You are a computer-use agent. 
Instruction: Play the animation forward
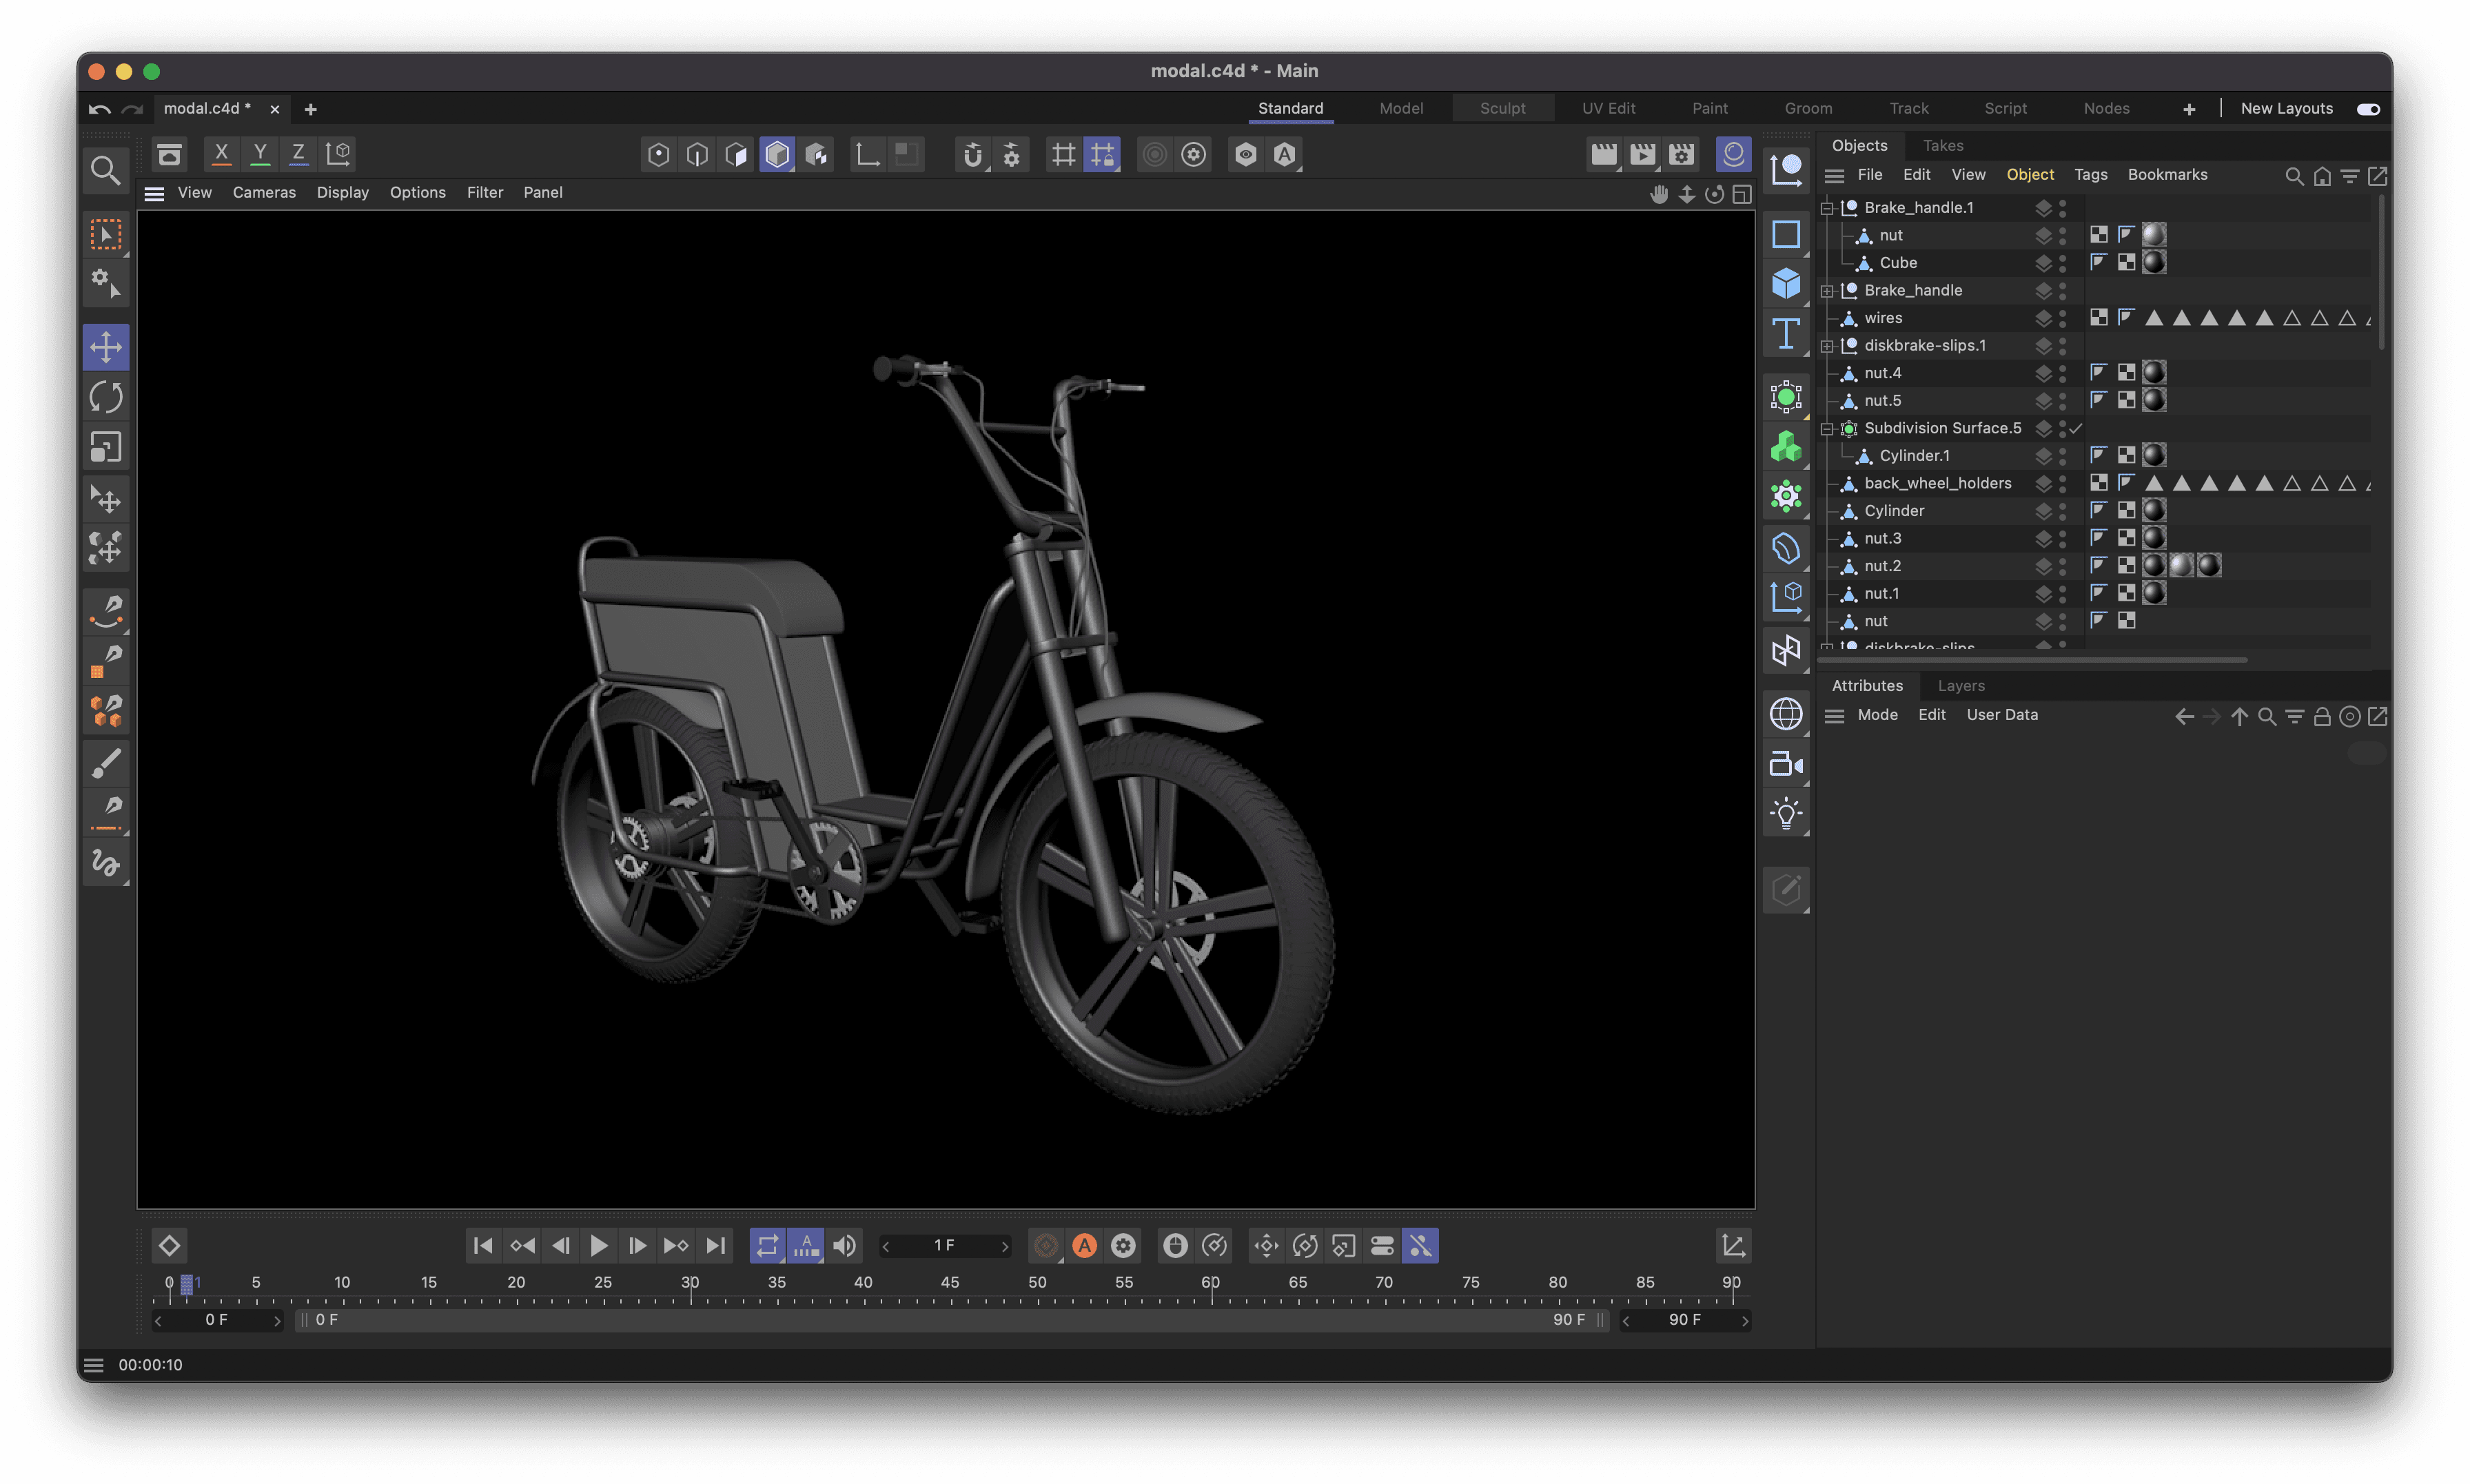(x=599, y=1245)
